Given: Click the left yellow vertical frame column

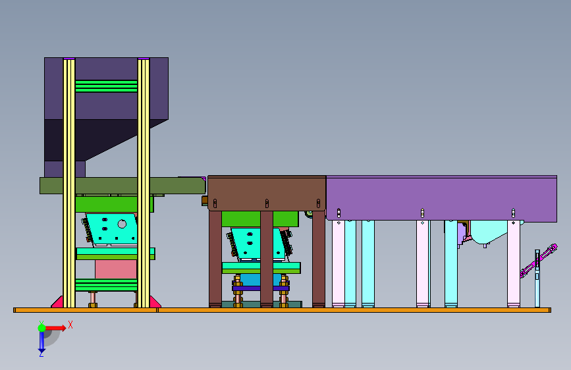Looking at the screenshot, I should tap(69, 183).
